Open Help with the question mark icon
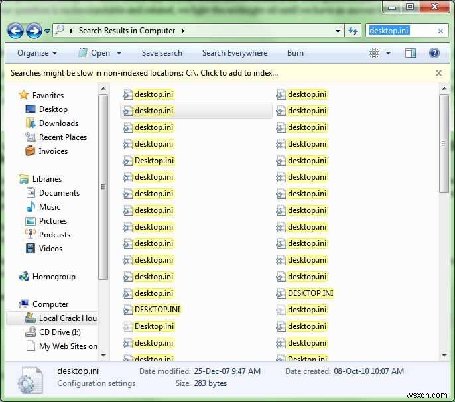Screen dimensions: 455x402 434,53
